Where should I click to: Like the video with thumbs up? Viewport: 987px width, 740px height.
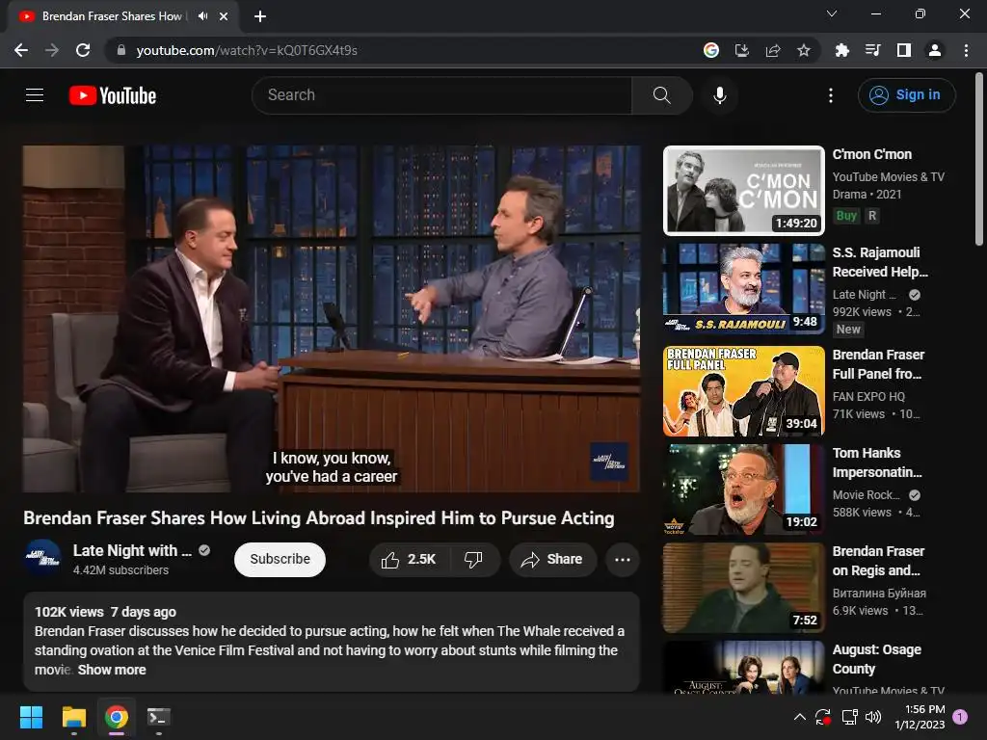(409, 560)
